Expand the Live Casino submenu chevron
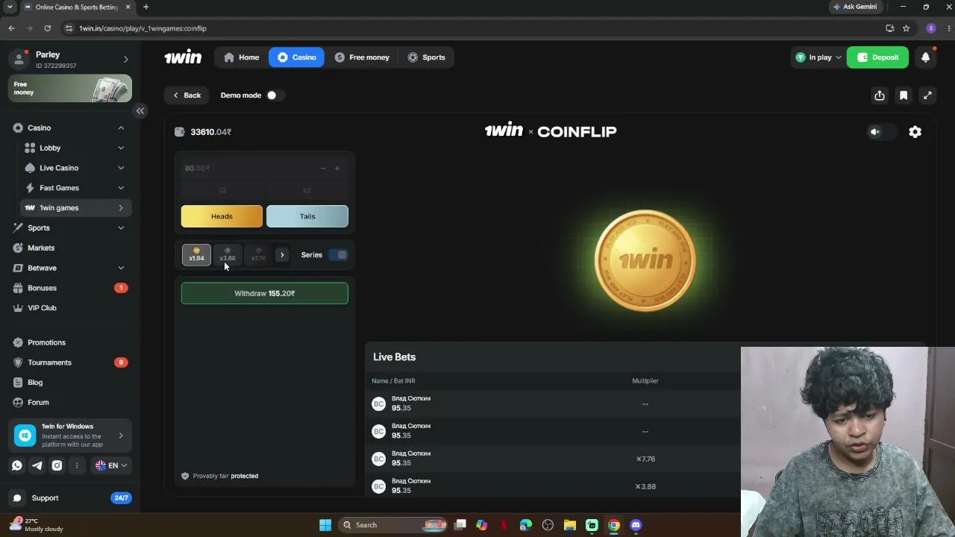Viewport: 955px width, 537px height. (121, 169)
